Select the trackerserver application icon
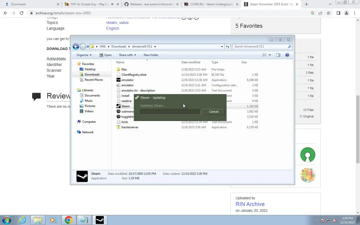This screenshot has height=225, width=360. tap(118, 127)
